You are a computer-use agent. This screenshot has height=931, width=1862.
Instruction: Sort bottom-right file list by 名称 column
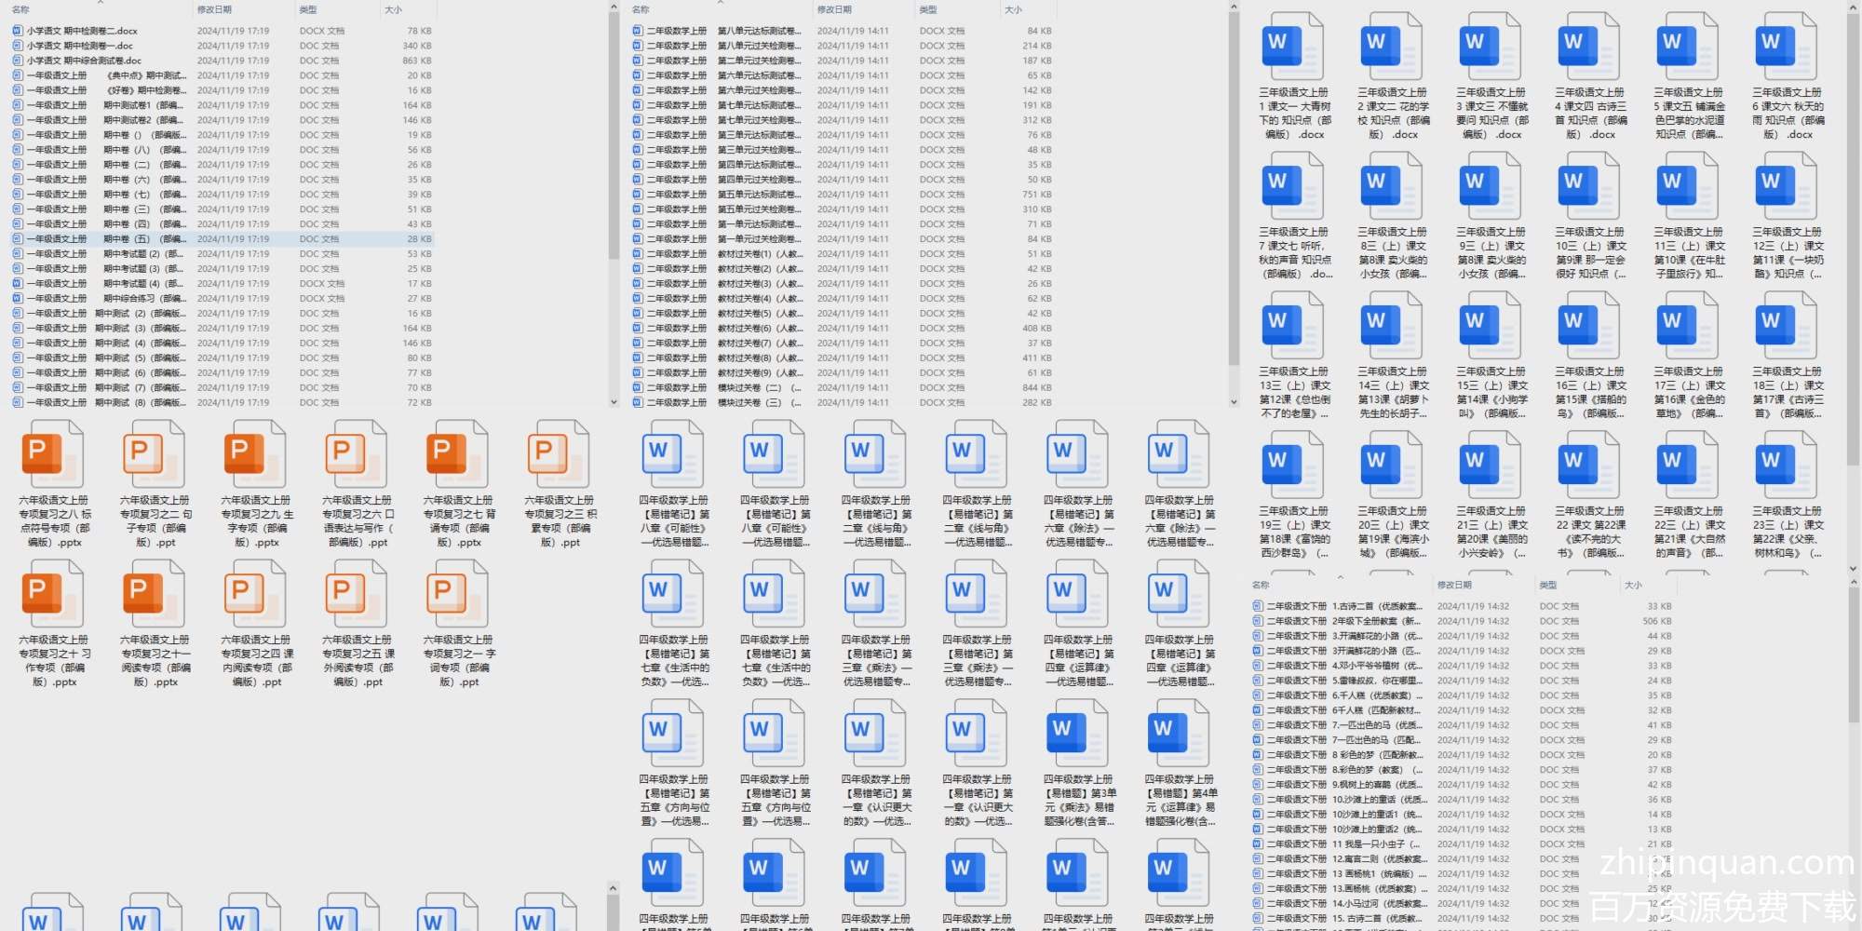(x=1261, y=585)
